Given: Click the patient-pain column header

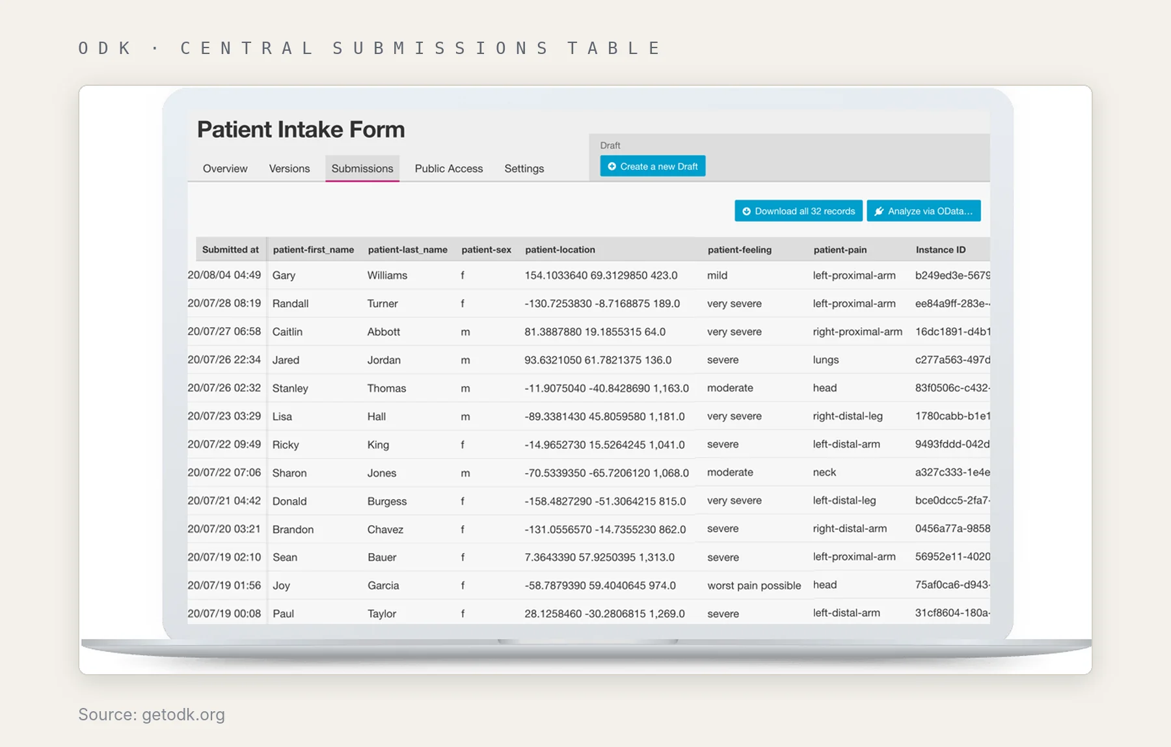Looking at the screenshot, I should (840, 250).
